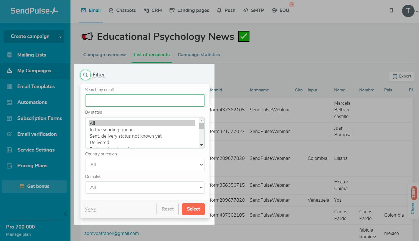Expand the Domains dropdown
Image resolution: width=419 pixels, height=241 pixels.
coord(145,188)
